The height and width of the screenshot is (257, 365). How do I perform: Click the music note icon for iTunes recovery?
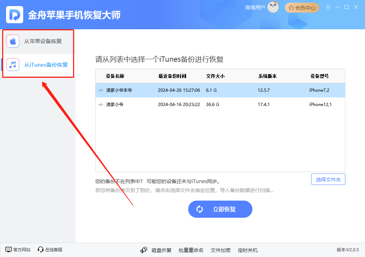pos(12,64)
